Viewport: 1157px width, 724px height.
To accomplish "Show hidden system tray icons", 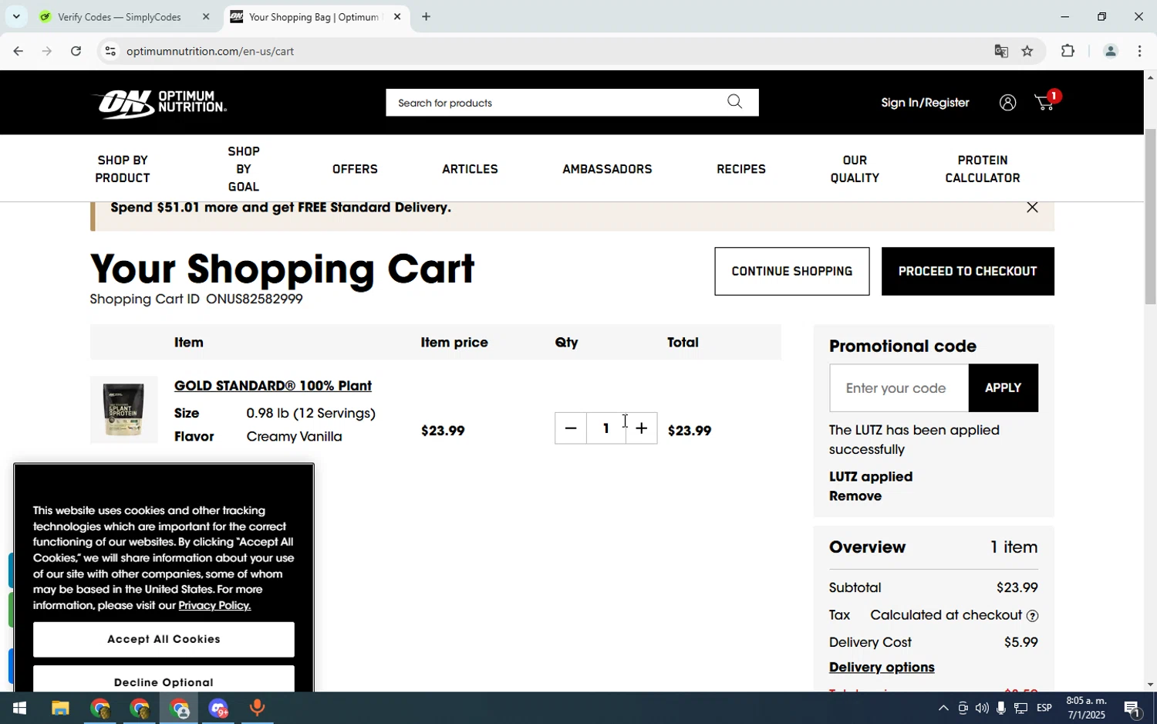I will pos(943,708).
